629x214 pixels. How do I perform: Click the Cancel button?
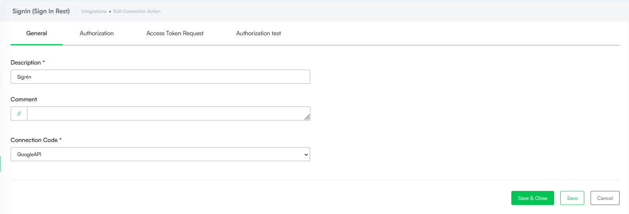(605, 198)
